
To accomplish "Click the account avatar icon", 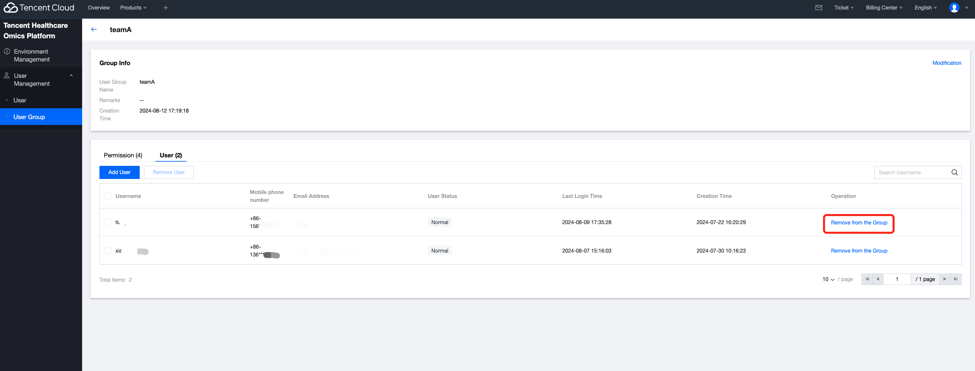I will click(x=954, y=8).
